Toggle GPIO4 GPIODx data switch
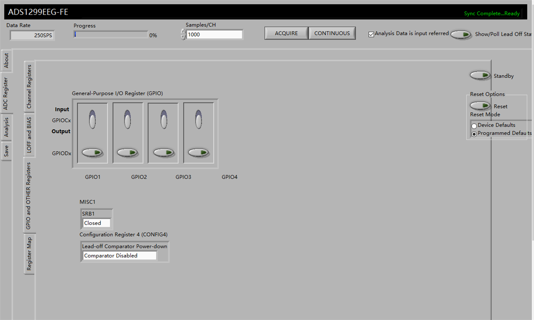 coord(198,152)
